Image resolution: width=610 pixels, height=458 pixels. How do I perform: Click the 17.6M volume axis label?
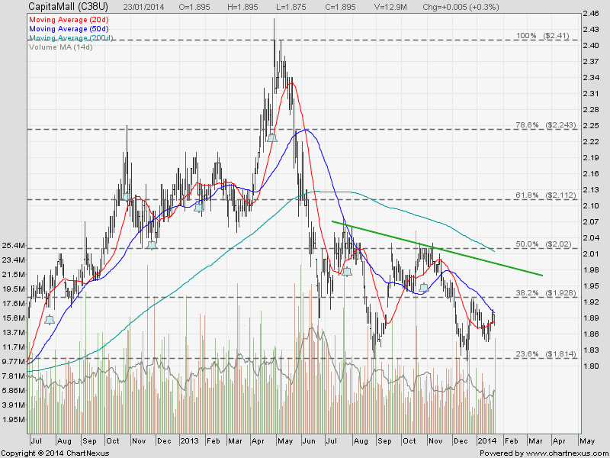[x=14, y=303]
